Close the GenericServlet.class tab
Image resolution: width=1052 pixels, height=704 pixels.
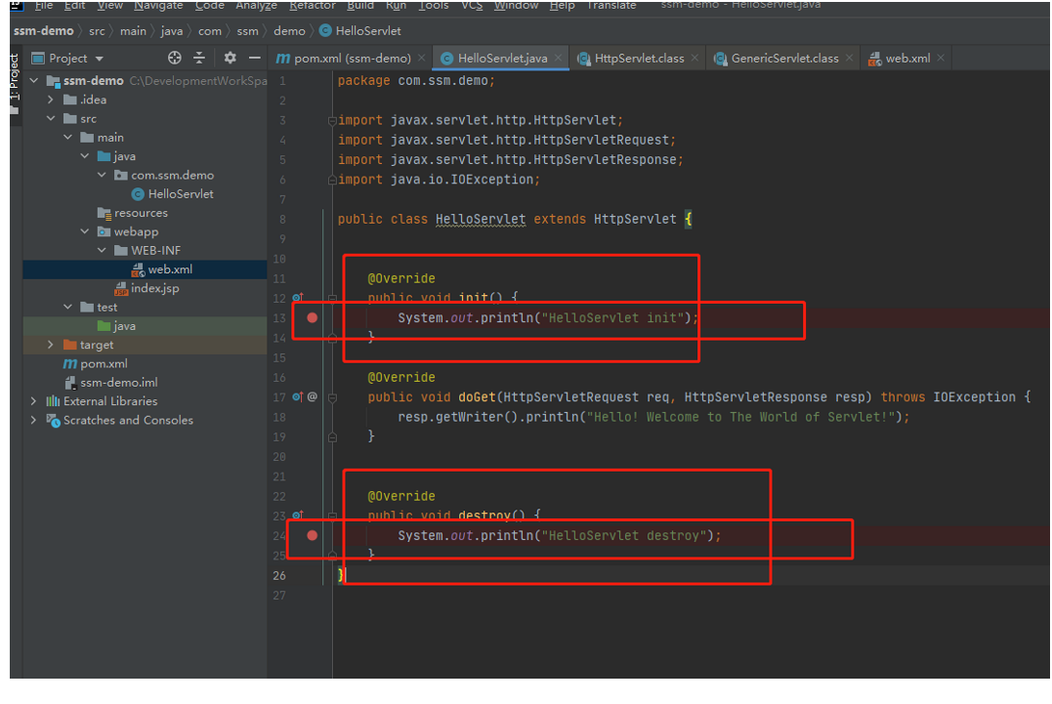pos(850,58)
